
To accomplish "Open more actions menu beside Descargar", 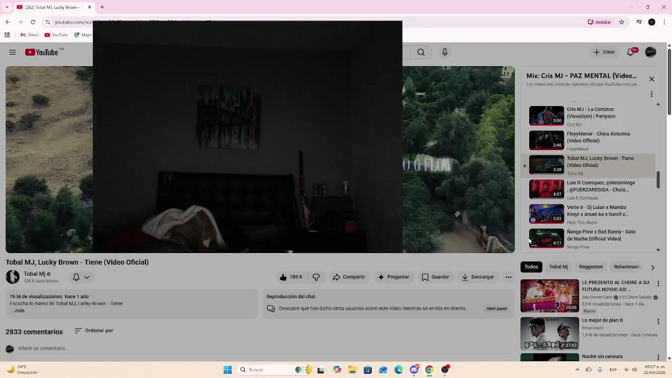I will [508, 277].
